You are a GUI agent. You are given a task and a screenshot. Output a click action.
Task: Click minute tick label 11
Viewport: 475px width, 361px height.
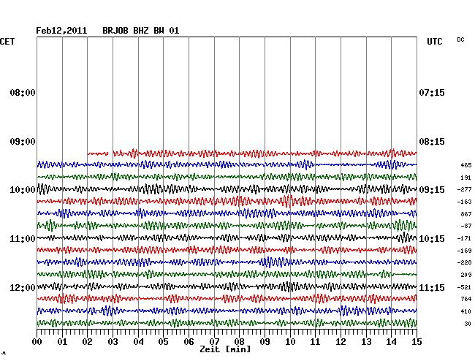(316, 342)
